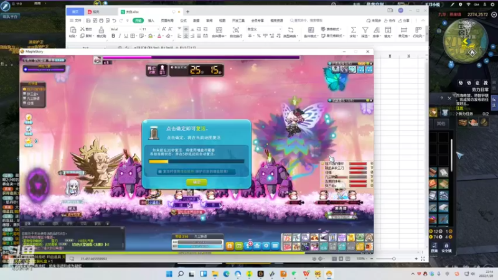Click Print icon in WPS quick toolbar
Viewport: 498px width, 280px height.
click(x=101, y=21)
